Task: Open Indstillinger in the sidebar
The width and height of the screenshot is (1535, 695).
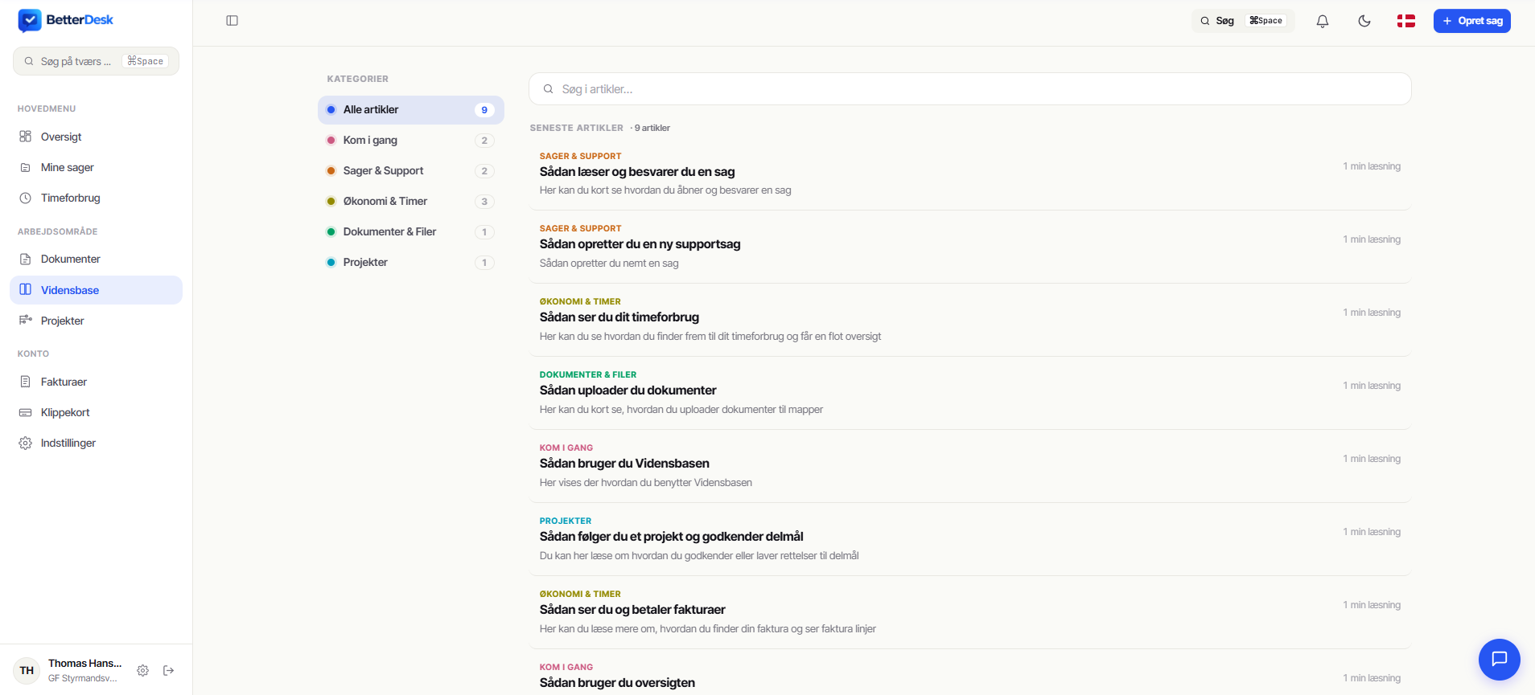Action: point(96,443)
